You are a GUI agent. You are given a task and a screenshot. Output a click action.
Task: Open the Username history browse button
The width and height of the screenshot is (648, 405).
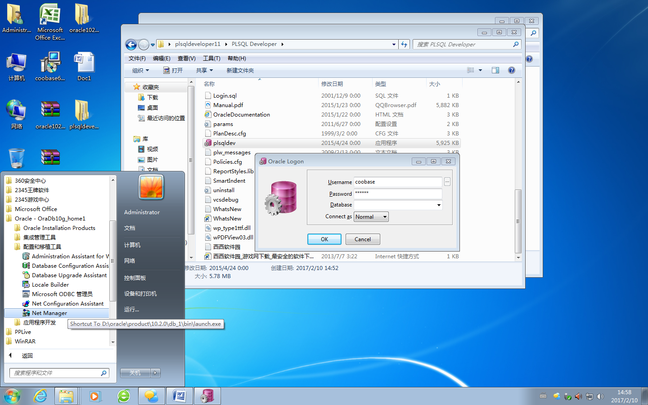click(x=447, y=182)
